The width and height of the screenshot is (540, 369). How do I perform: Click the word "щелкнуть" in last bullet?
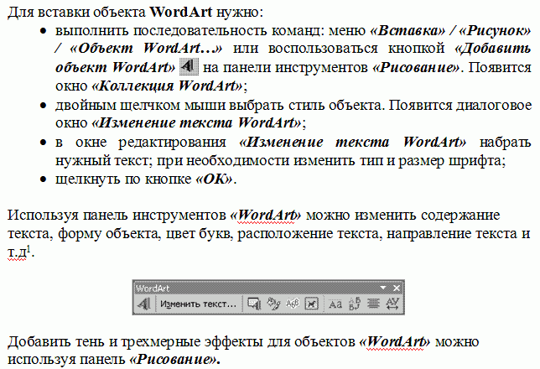tap(88, 179)
